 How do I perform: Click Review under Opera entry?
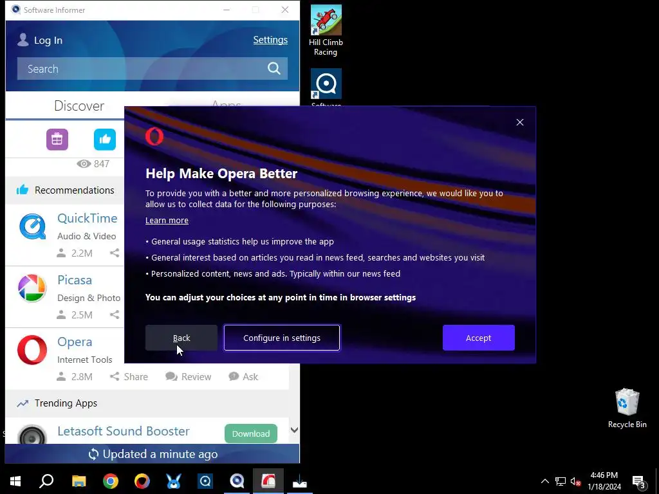pos(189,376)
